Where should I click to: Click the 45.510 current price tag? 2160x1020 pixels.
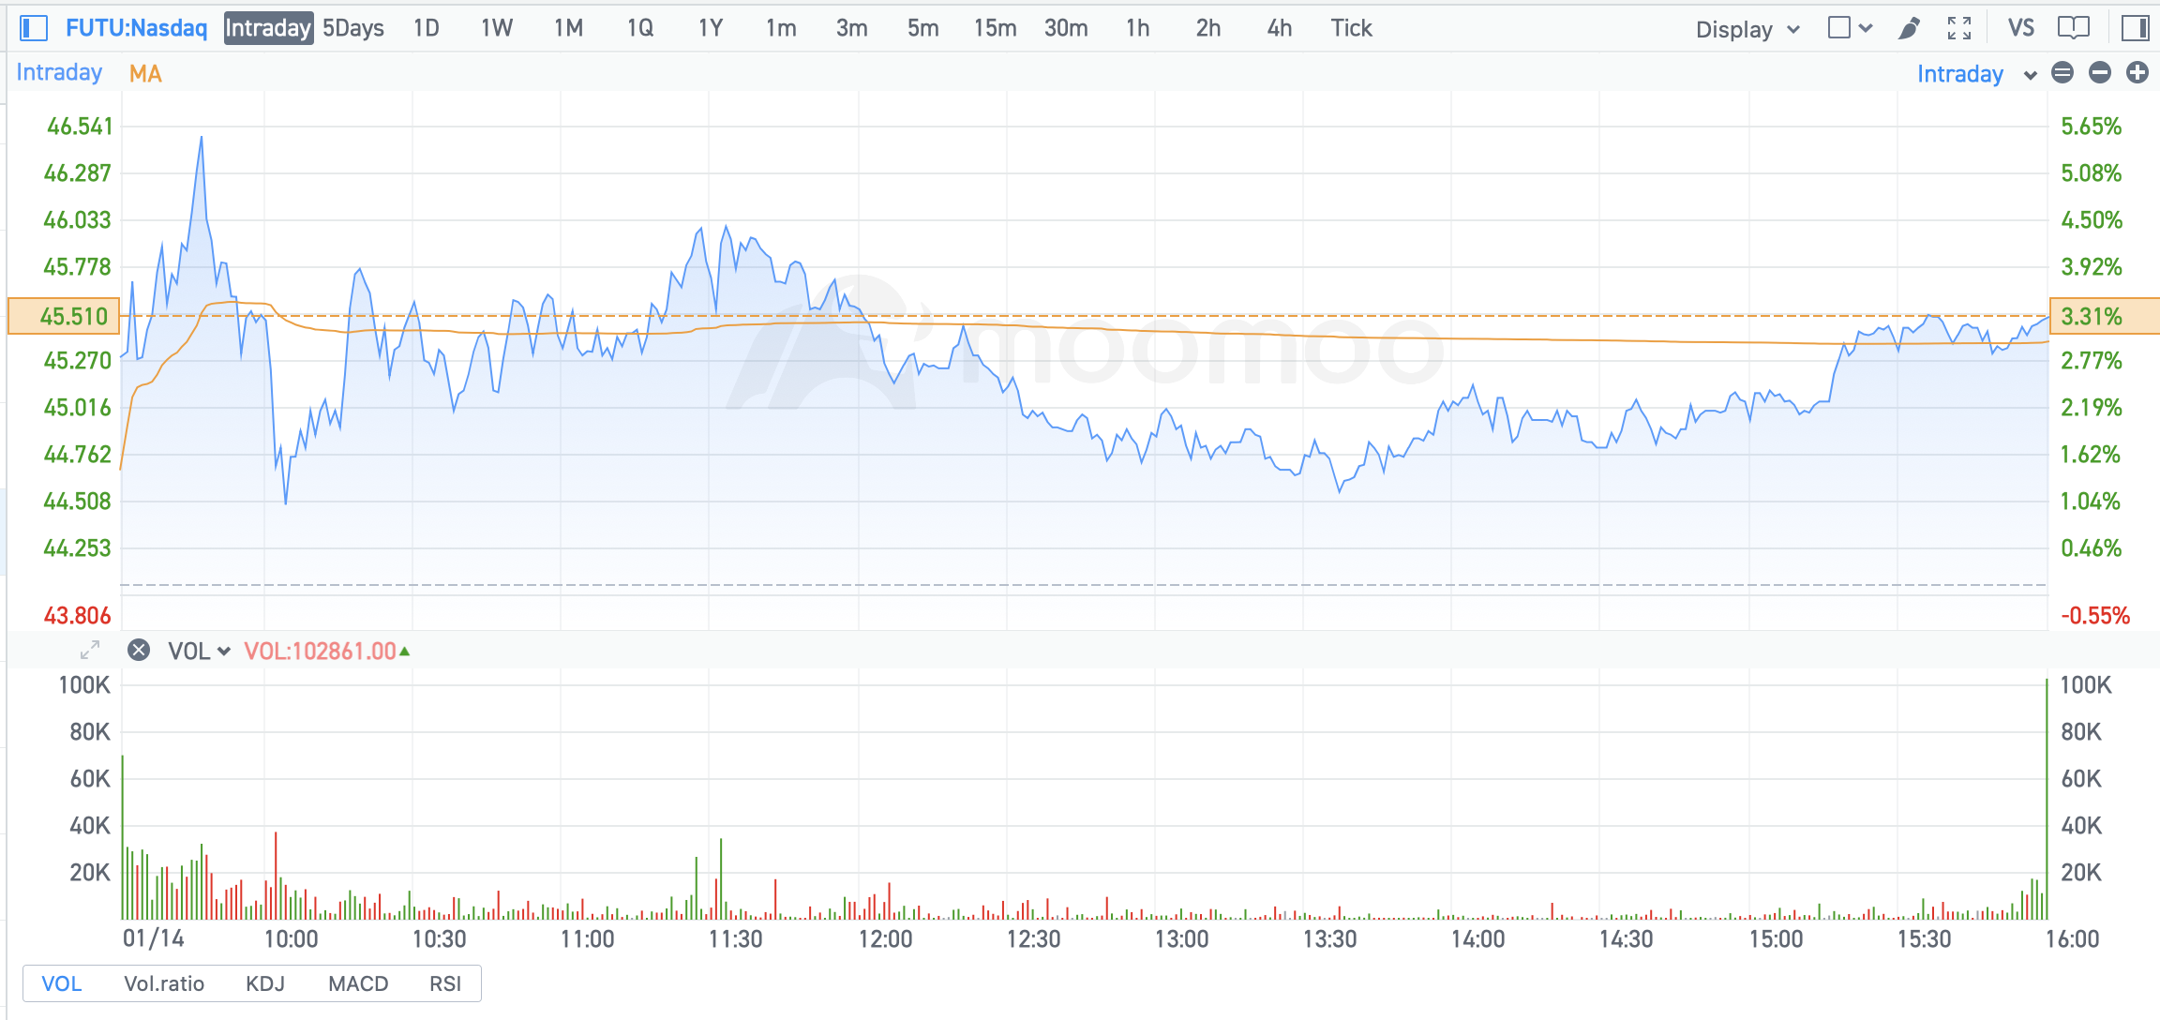64,316
